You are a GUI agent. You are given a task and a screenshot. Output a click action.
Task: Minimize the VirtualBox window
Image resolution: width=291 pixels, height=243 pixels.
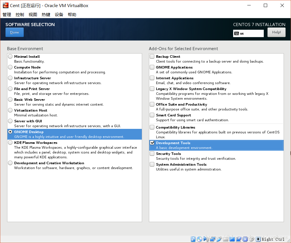click(x=249, y=5)
